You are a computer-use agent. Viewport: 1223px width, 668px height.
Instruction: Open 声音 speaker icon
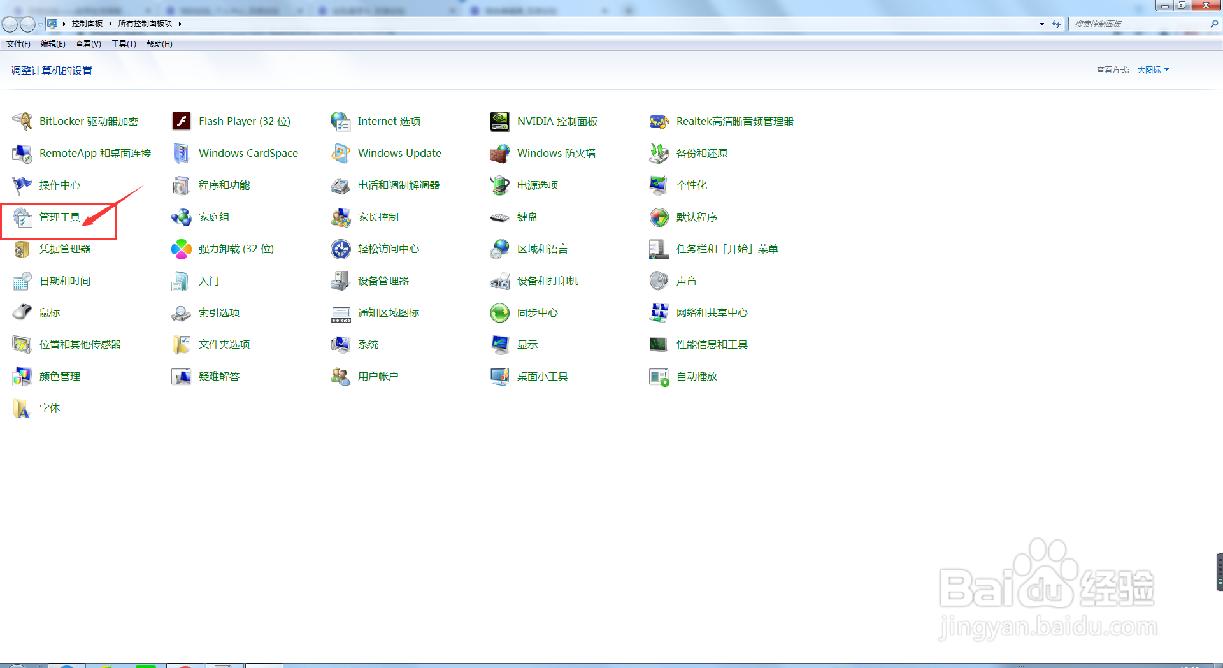click(x=659, y=280)
